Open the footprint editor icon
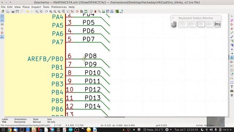Viewport: 234px width, 132px height. 86,11
